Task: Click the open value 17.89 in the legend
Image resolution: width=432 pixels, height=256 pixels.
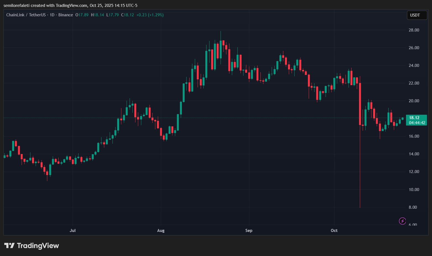Action: (x=83, y=15)
